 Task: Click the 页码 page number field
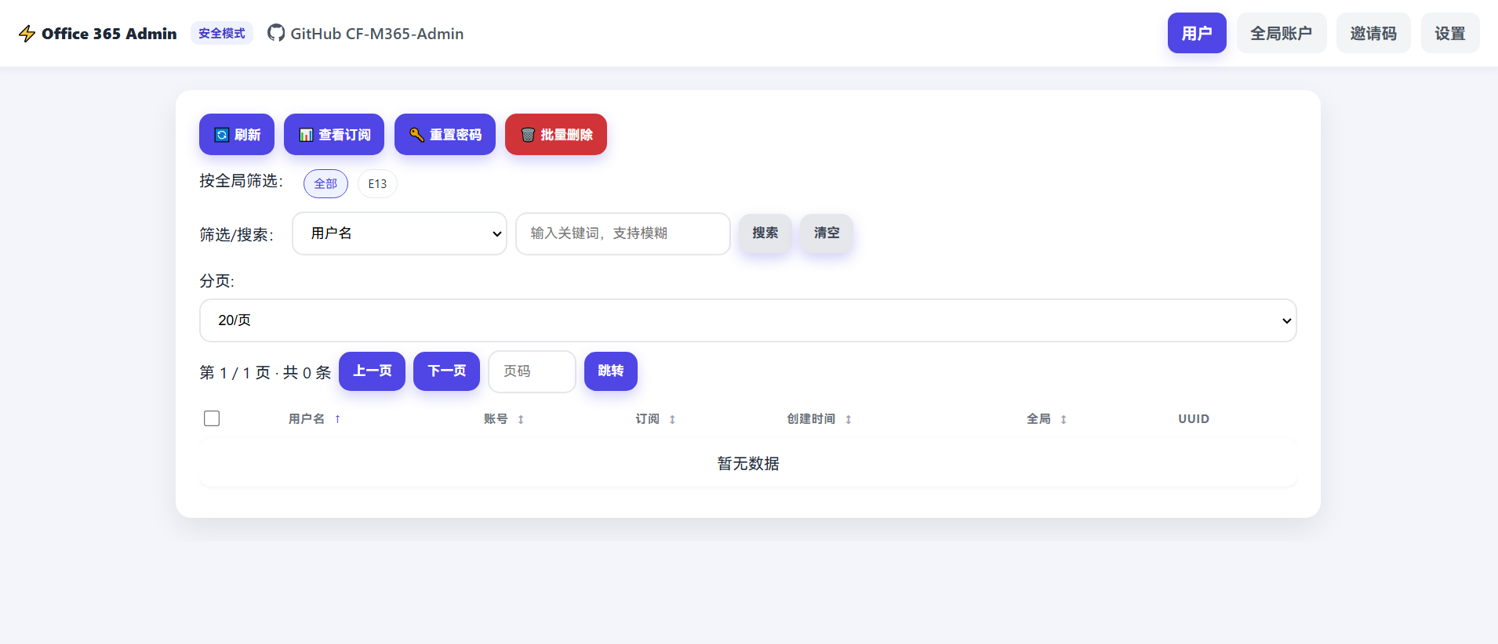point(532,371)
